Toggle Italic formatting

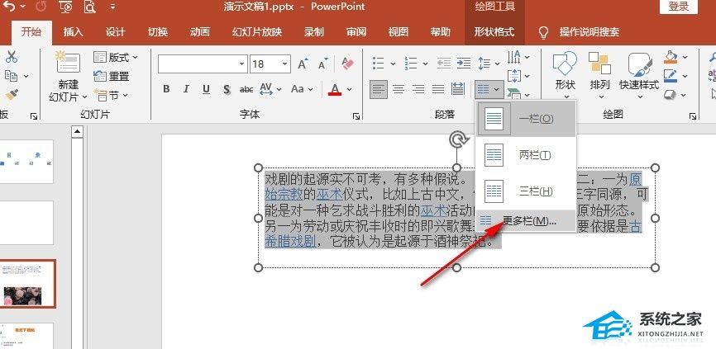[x=187, y=89]
